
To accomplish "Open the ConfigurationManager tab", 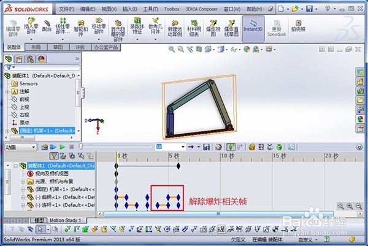I will 30,59.
